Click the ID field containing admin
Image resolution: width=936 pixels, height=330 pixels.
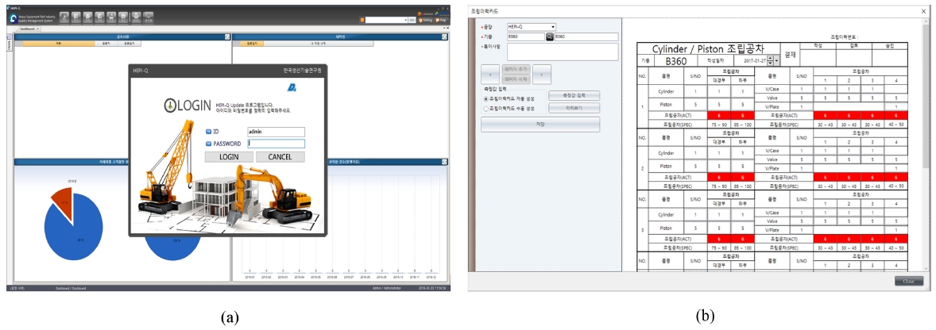pyautogui.click(x=275, y=132)
